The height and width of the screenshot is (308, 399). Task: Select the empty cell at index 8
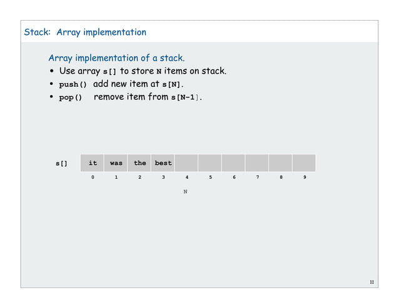click(x=281, y=163)
